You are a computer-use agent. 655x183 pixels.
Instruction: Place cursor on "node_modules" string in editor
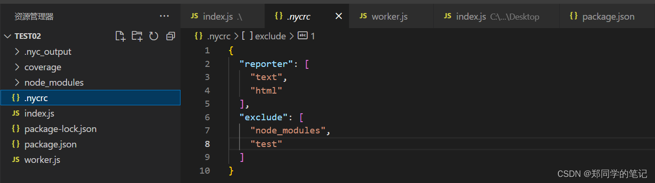point(288,131)
